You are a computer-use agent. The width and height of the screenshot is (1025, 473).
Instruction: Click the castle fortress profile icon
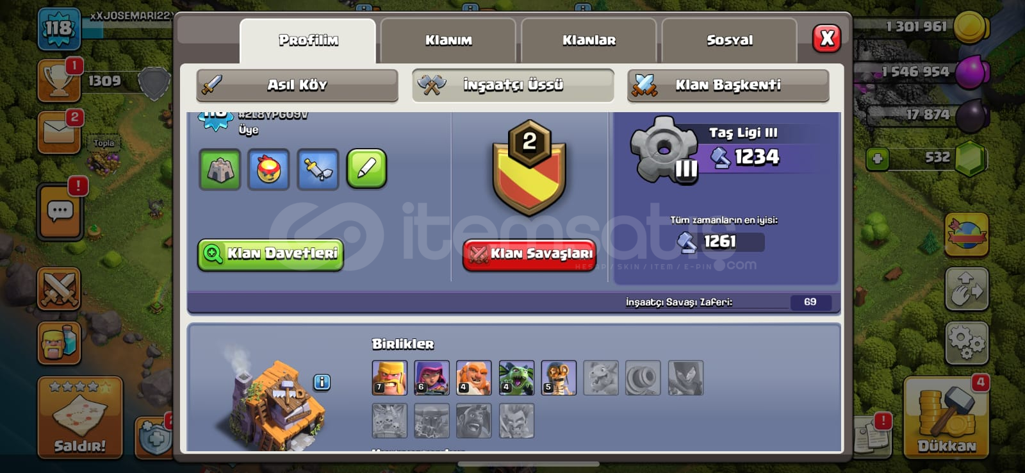tap(220, 170)
